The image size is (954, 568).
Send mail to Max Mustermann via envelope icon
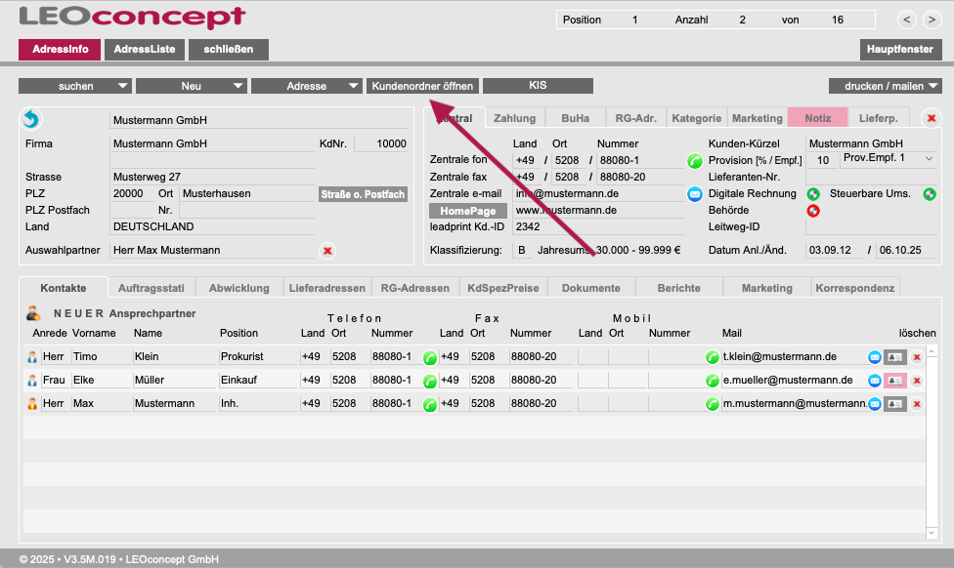click(875, 403)
